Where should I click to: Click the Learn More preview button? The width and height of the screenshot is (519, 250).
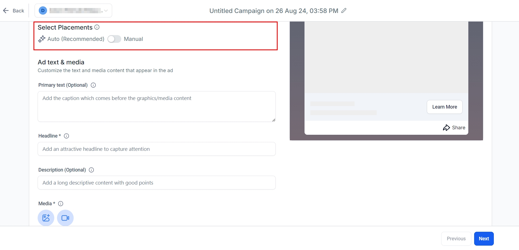[445, 107]
